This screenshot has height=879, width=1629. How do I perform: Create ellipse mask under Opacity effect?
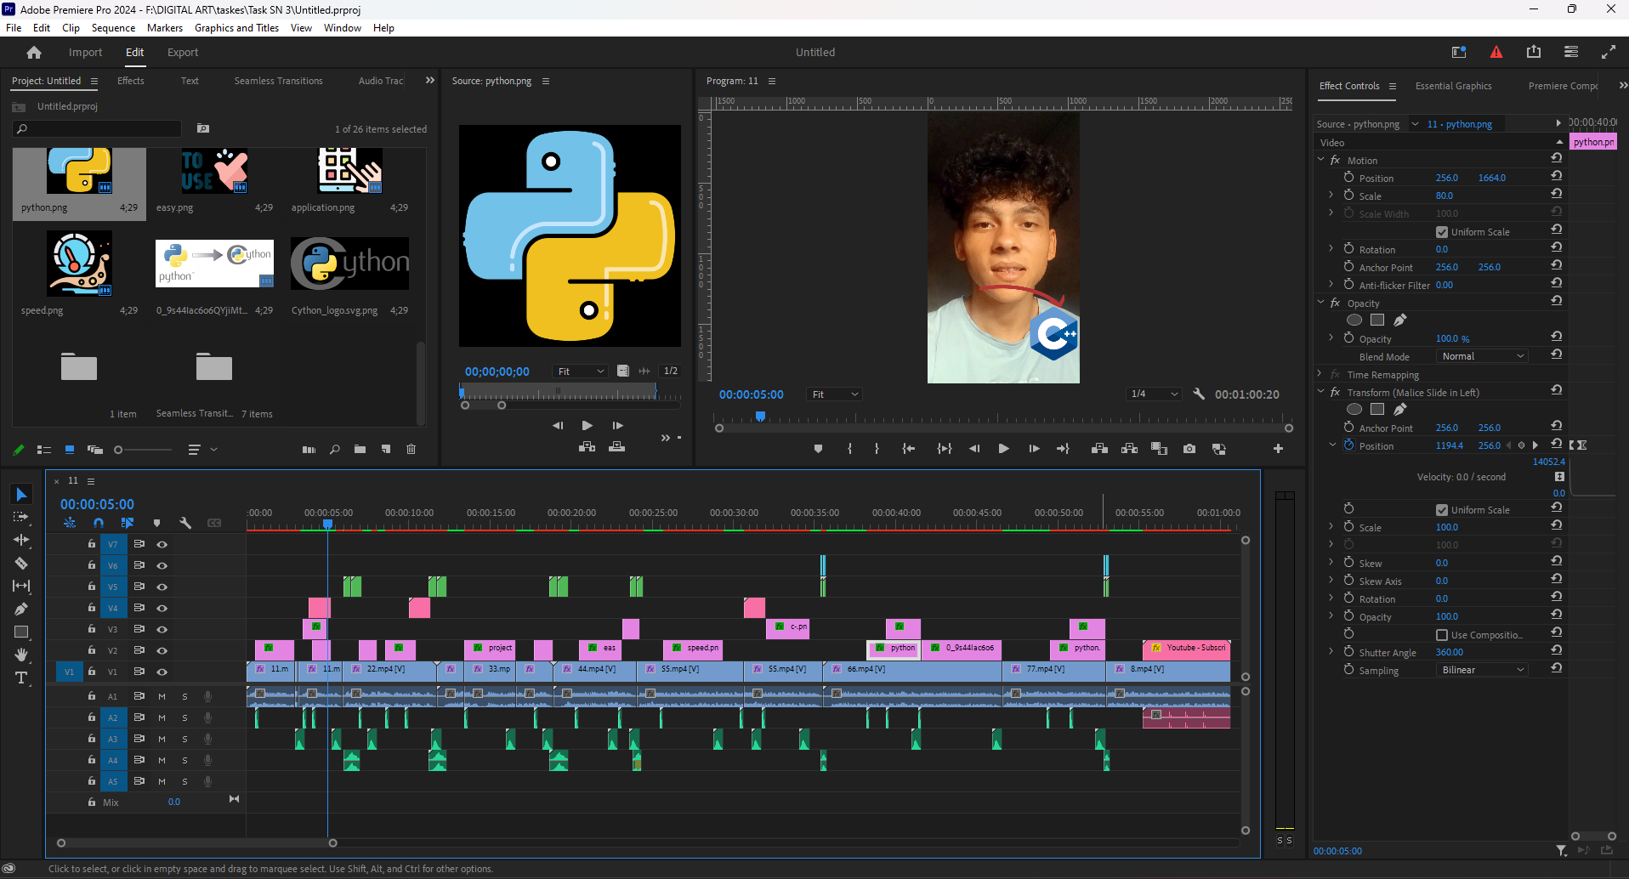(1354, 320)
